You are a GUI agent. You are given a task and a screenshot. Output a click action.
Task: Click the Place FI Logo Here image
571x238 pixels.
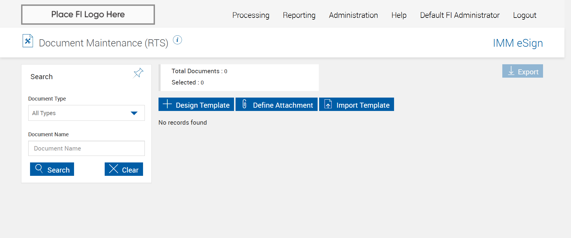(88, 15)
